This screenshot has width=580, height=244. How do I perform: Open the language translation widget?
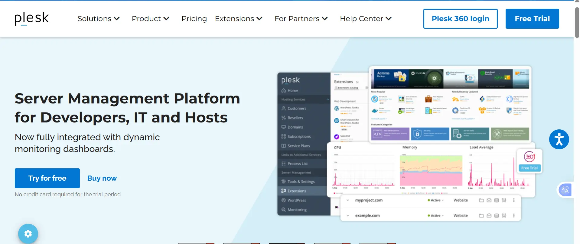pos(565,190)
